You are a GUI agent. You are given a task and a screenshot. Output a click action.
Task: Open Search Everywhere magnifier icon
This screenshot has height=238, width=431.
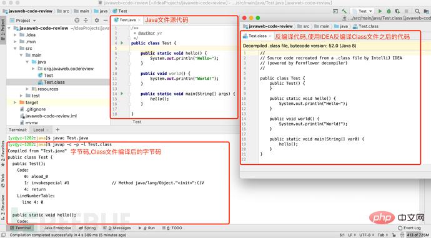pos(417,11)
